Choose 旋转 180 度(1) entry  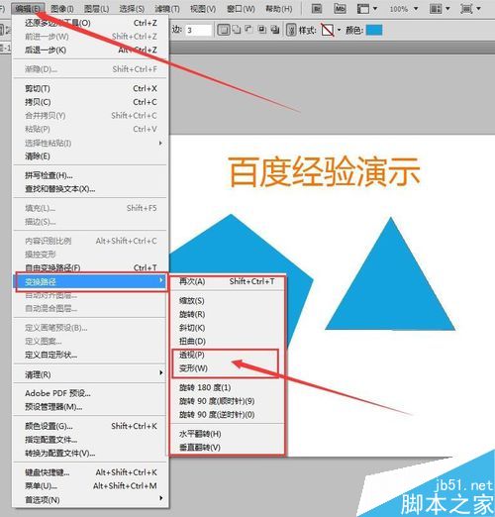(227, 387)
